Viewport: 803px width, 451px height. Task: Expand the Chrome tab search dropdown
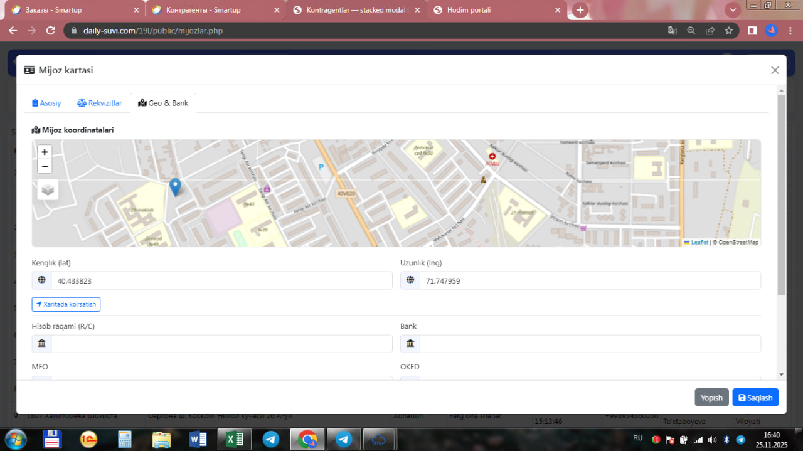pyautogui.click(x=732, y=10)
